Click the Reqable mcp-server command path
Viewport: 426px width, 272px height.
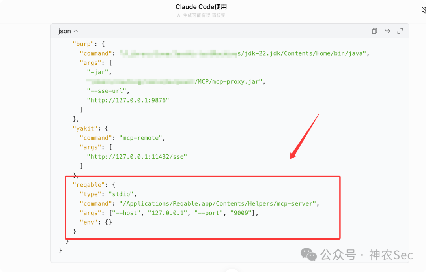point(218,204)
